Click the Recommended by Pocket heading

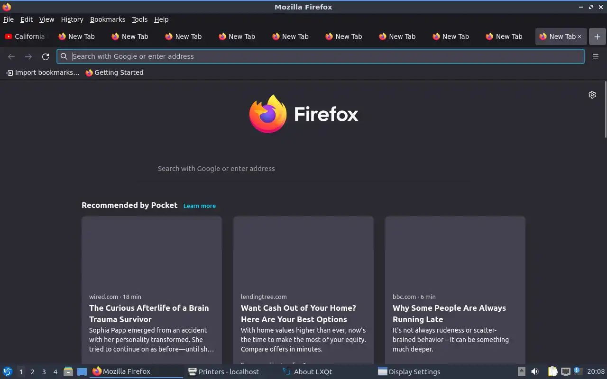[129, 205]
